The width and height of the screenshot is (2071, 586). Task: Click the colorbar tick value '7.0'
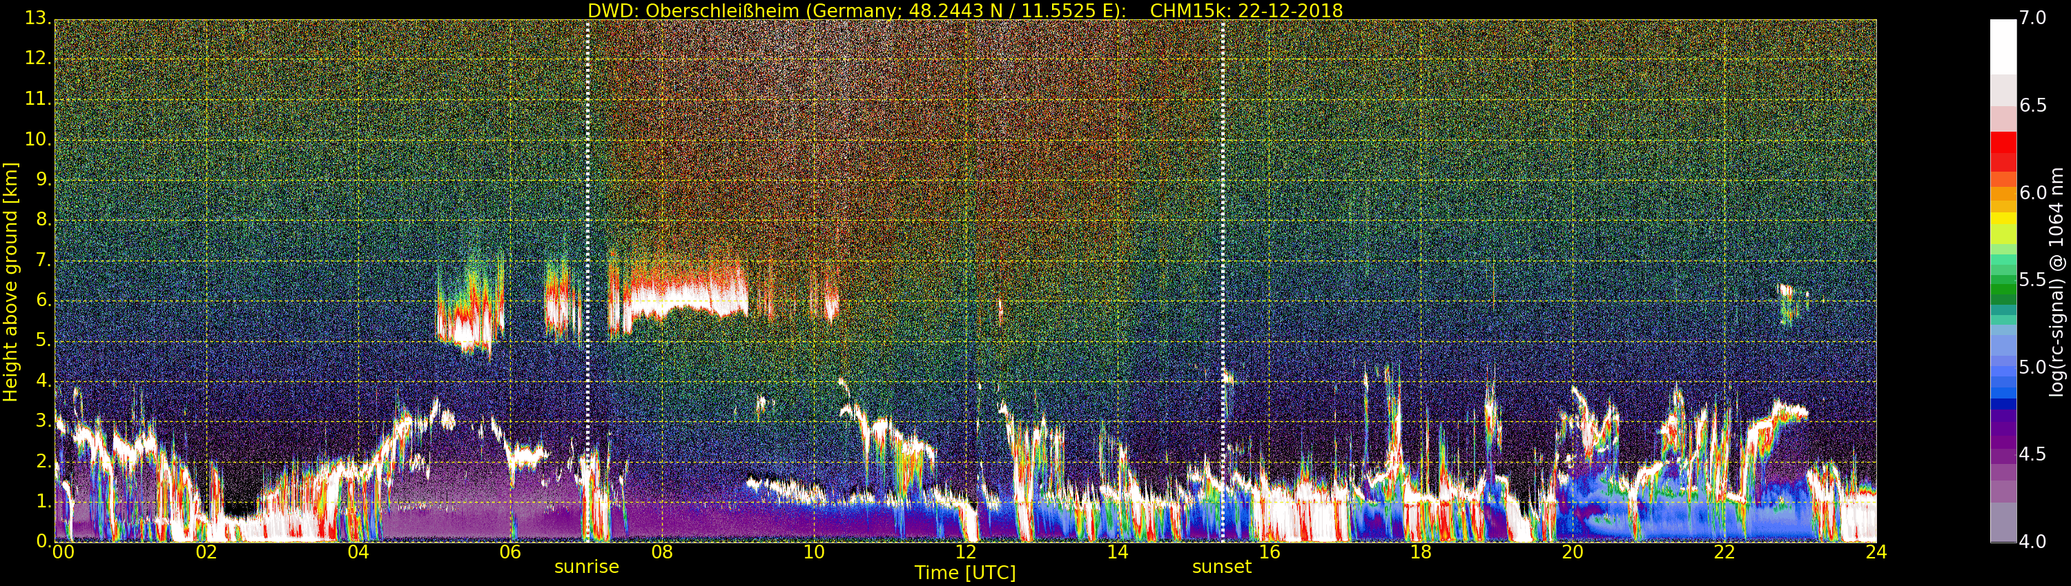coord(2033,18)
